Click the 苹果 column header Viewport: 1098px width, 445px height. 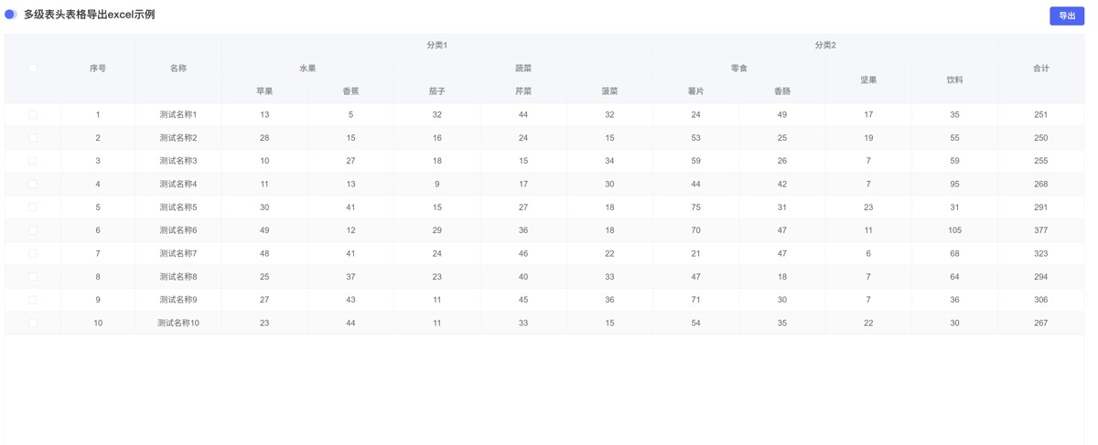[x=264, y=91]
